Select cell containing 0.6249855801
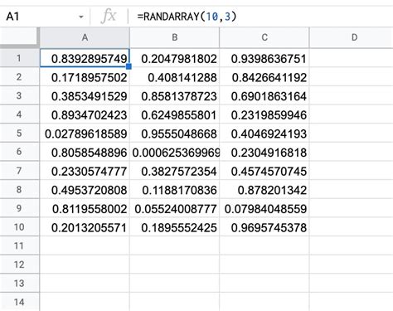This screenshot has height=311, width=393. point(174,114)
